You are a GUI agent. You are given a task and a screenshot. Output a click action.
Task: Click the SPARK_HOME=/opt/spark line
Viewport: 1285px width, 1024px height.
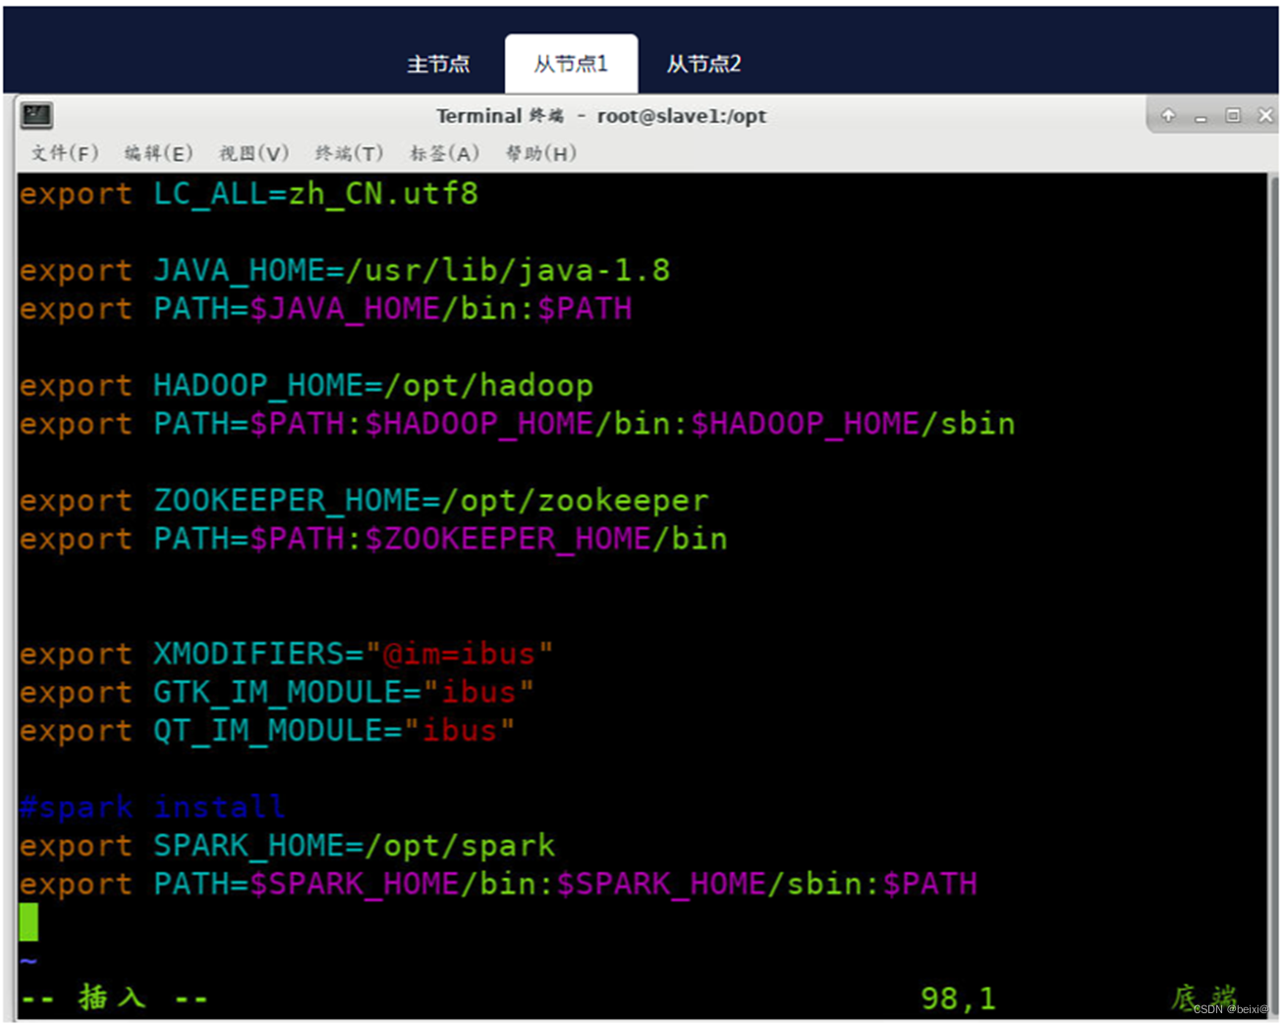tap(287, 845)
